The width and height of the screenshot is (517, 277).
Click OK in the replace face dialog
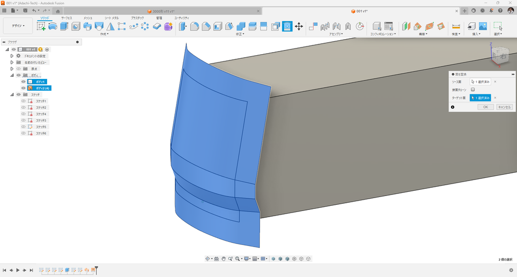tap(485, 107)
